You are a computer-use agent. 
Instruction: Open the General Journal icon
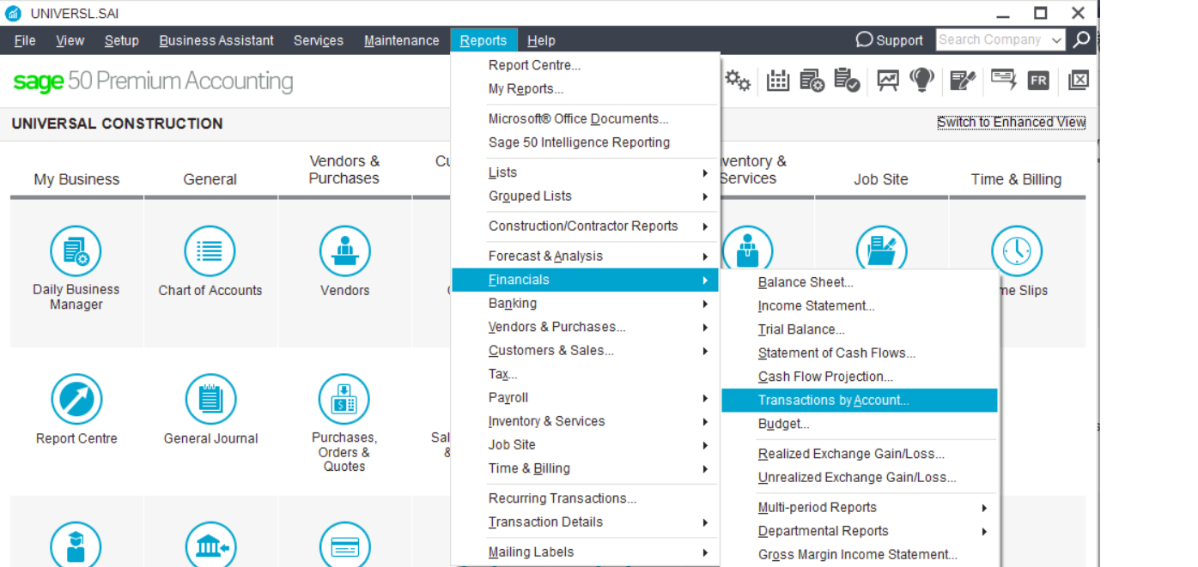(210, 400)
